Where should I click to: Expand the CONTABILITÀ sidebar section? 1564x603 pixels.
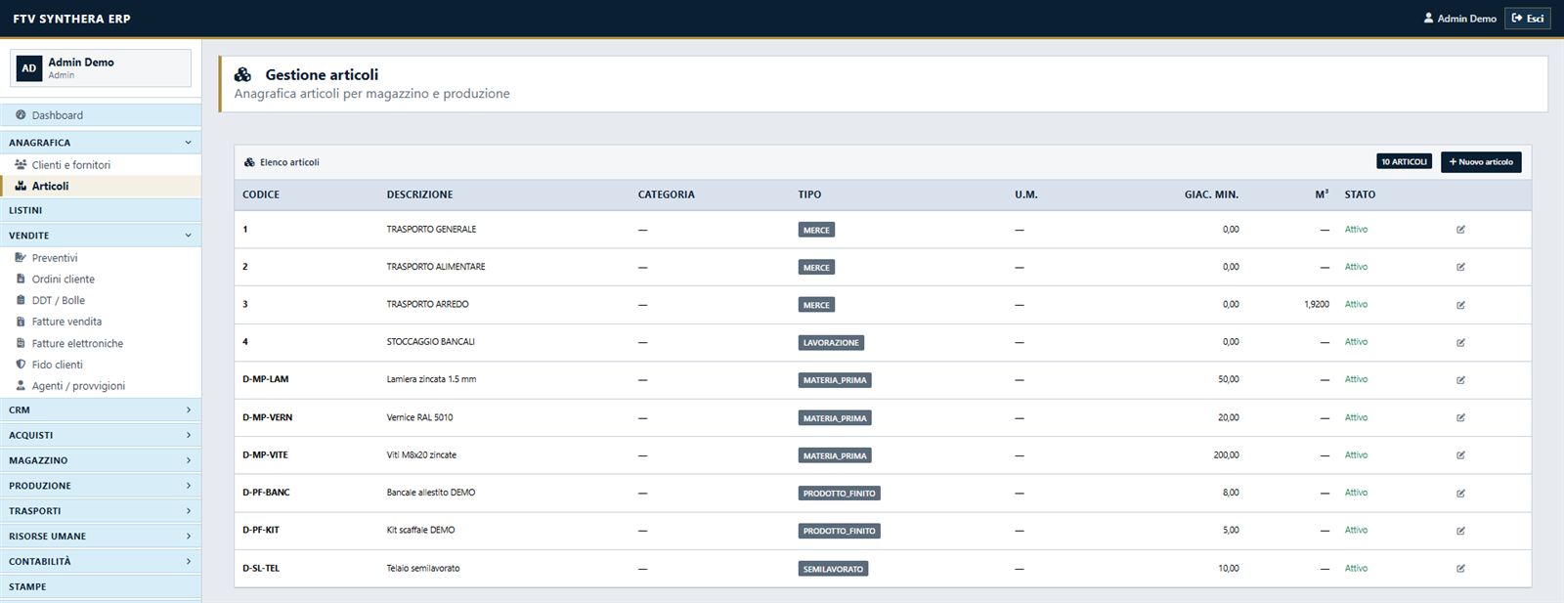(101, 562)
